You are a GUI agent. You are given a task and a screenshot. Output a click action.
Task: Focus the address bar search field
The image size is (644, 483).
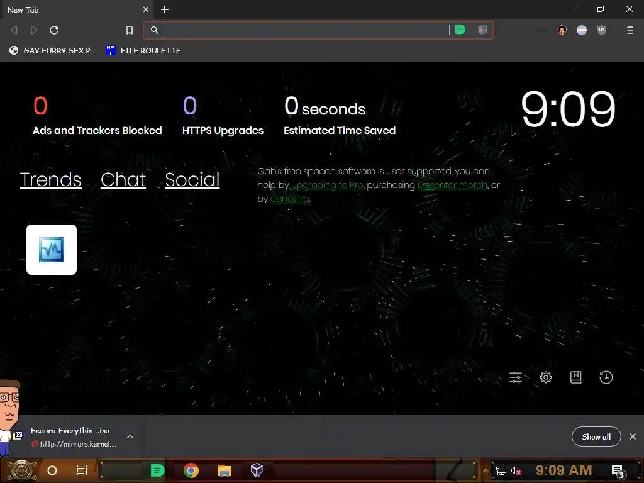click(306, 30)
